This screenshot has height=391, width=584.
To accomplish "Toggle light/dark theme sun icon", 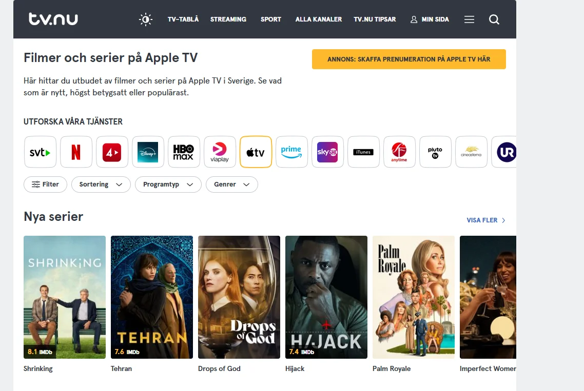I will [146, 19].
